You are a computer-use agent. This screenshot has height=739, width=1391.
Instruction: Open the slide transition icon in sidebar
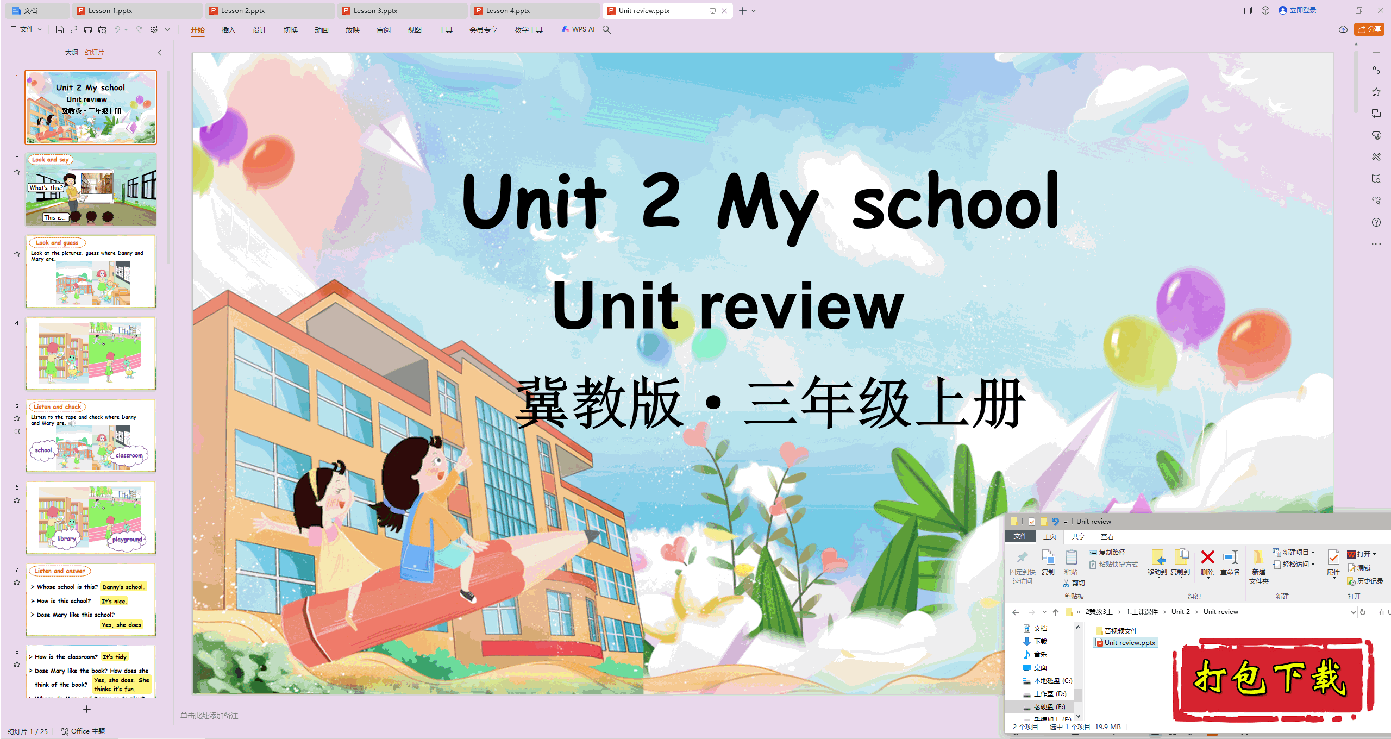point(1376,114)
